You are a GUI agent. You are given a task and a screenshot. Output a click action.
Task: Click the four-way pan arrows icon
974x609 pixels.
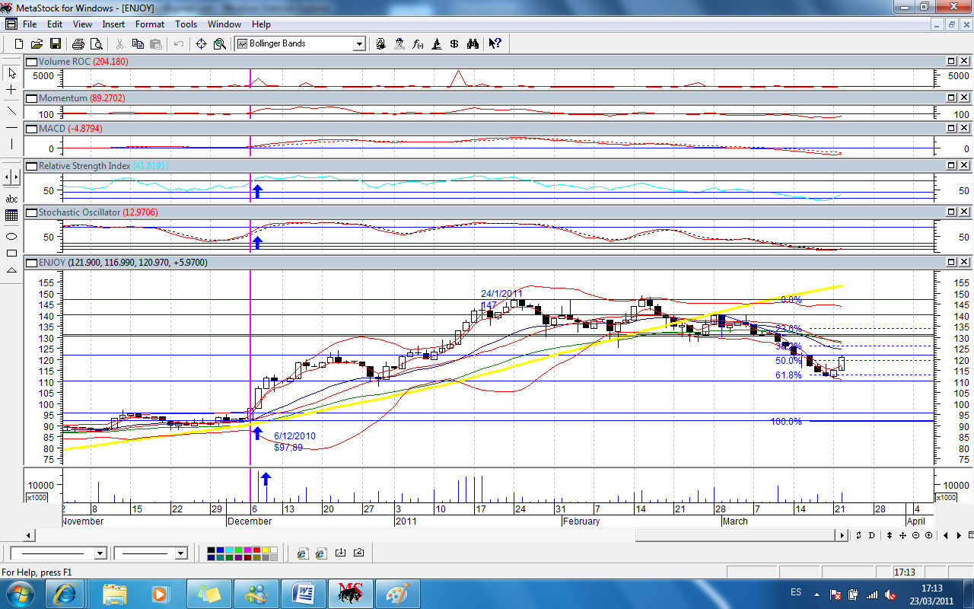point(902,535)
